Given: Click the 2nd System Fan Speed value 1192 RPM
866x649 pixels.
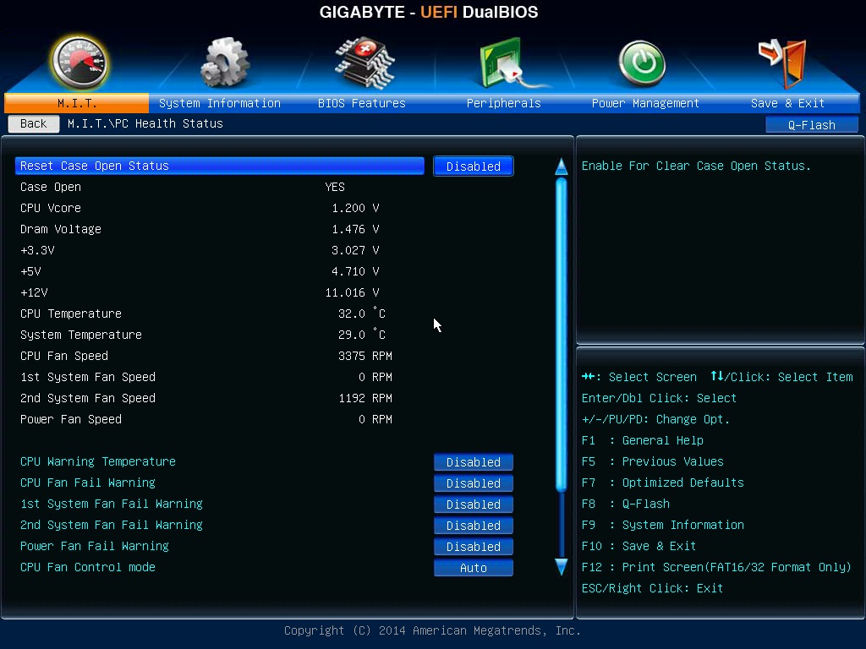Looking at the screenshot, I should coord(365,398).
